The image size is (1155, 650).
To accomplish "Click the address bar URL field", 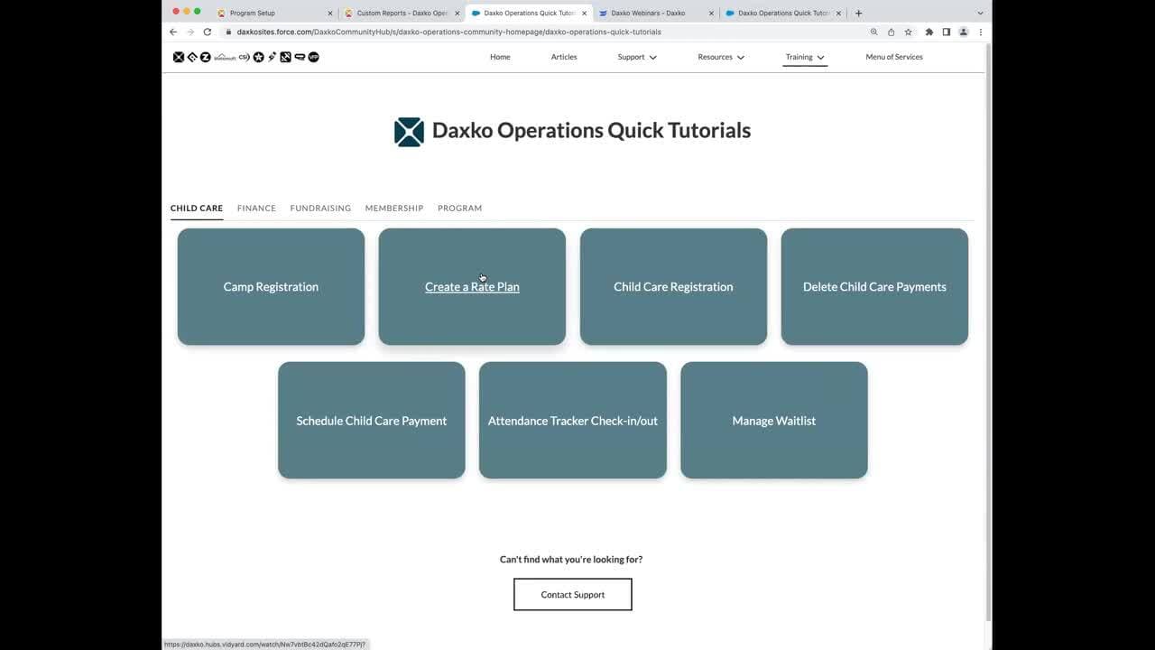I will point(541,32).
